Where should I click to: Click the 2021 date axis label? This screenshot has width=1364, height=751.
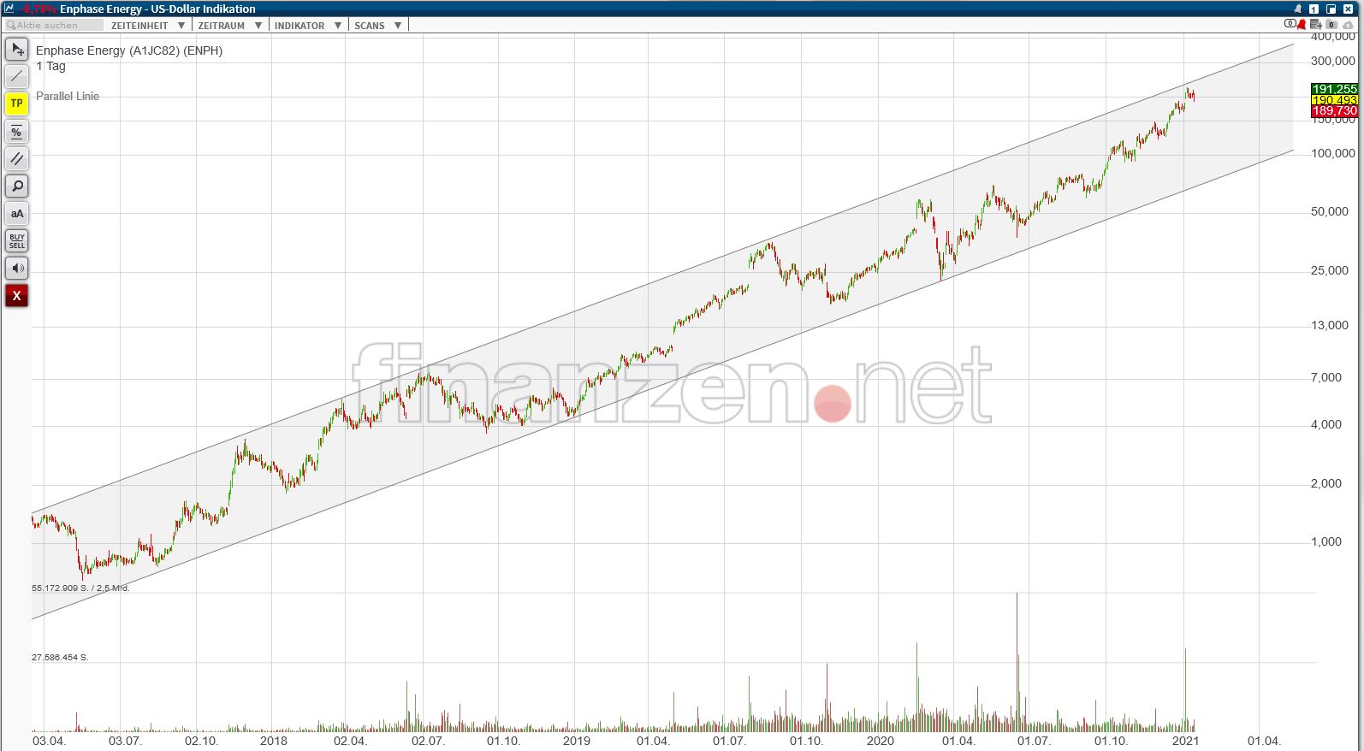1185,741
